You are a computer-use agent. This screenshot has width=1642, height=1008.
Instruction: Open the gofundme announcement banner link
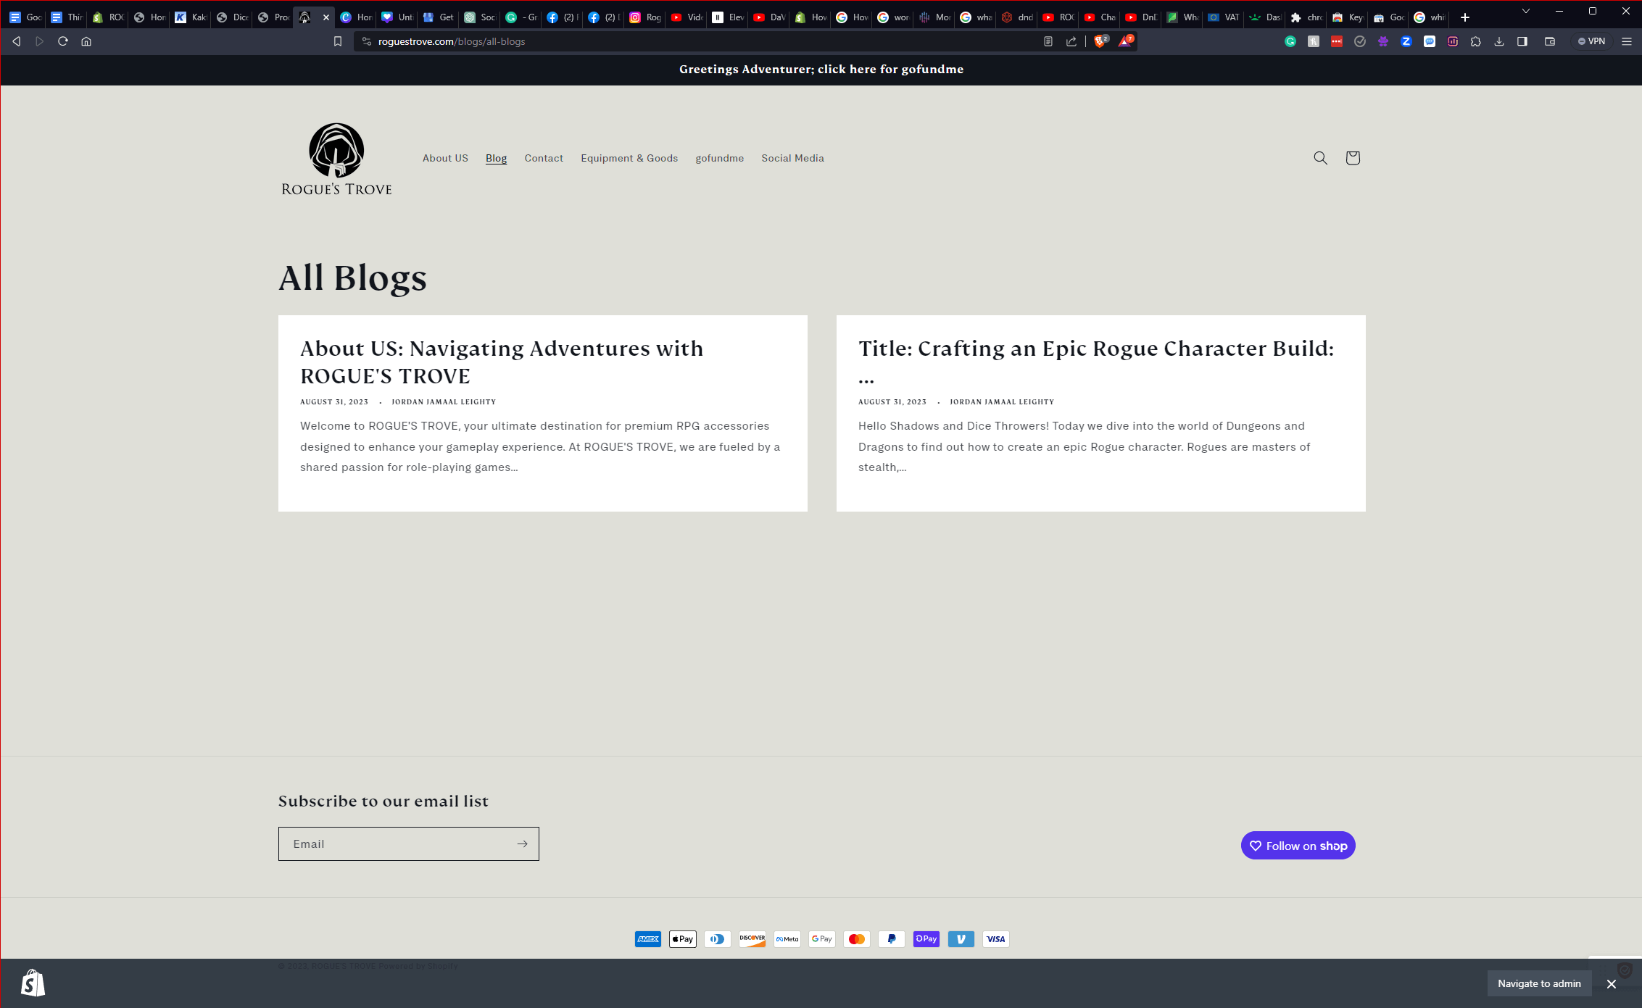click(x=821, y=70)
